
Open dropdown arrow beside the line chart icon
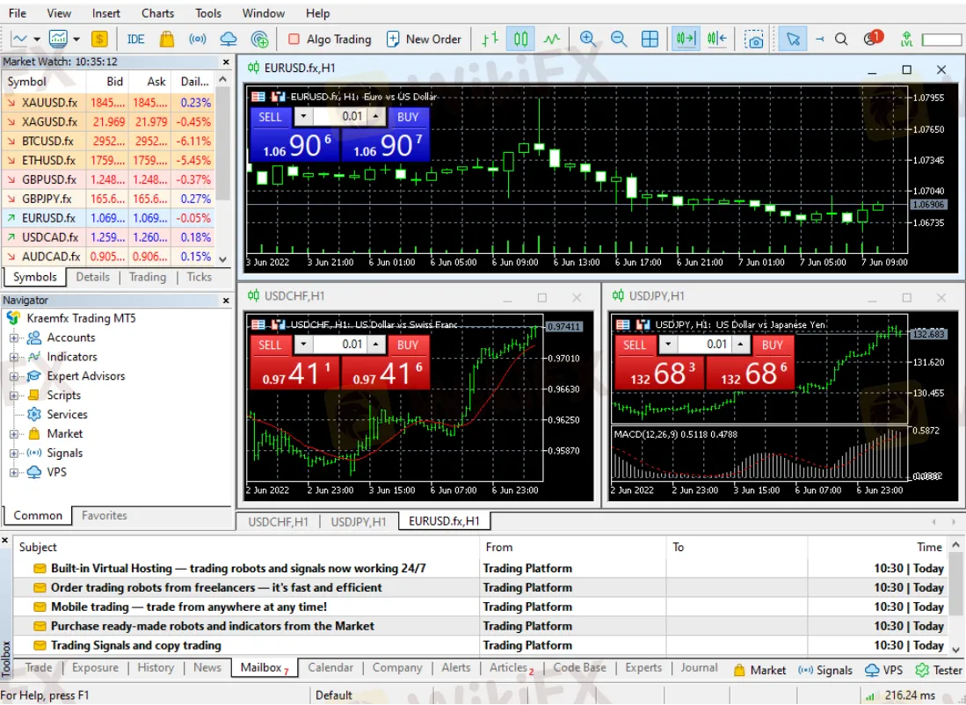(x=36, y=39)
